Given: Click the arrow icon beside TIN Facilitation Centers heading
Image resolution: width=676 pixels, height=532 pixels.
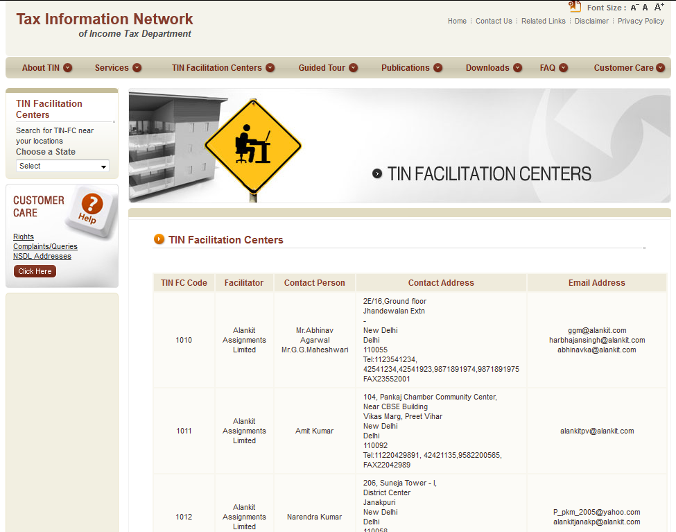Looking at the screenshot, I should click(159, 239).
